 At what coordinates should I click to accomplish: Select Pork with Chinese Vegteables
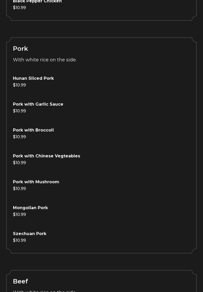pyautogui.click(x=47, y=156)
